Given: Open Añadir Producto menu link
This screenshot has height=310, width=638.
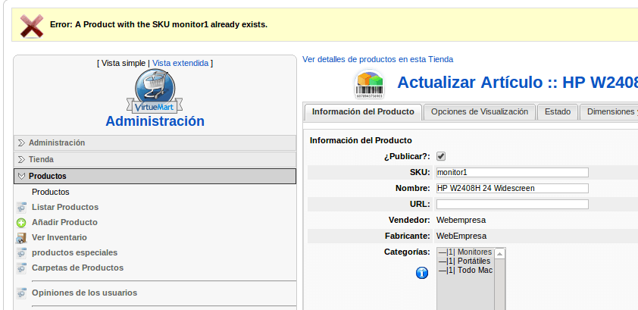Looking at the screenshot, I should (x=64, y=222).
